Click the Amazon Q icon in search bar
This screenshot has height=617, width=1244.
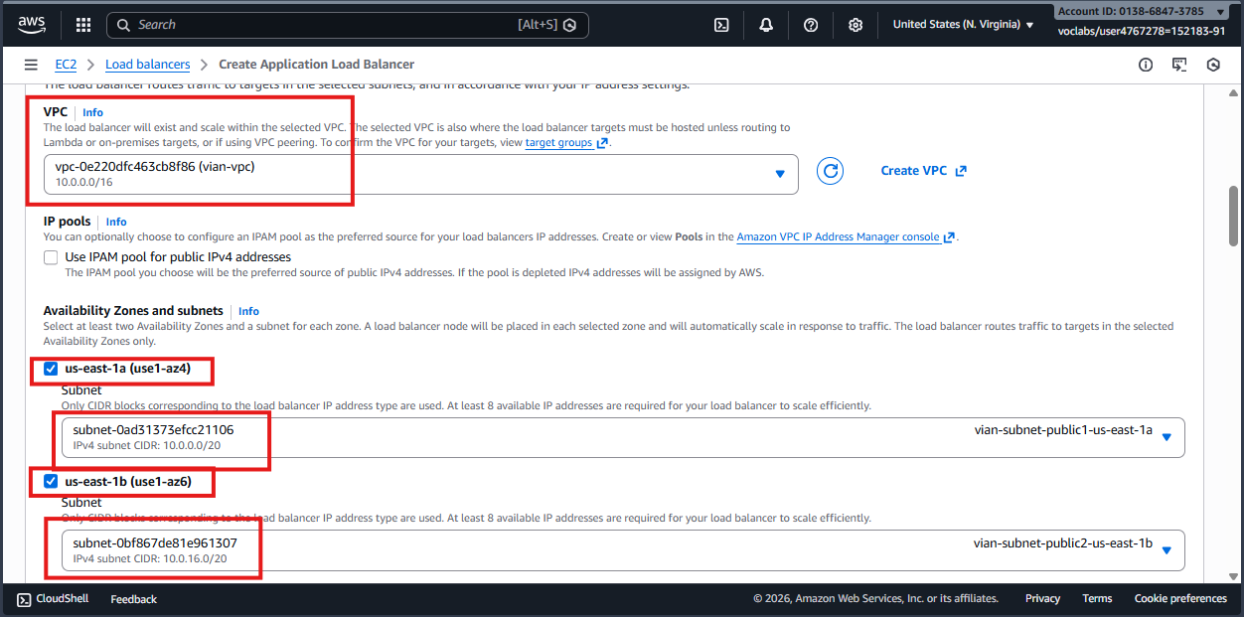click(569, 25)
